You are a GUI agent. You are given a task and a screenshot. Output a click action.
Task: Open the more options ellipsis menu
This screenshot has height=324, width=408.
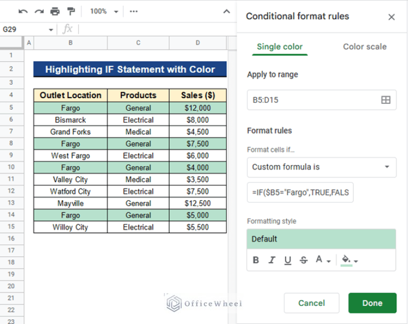coord(134,11)
